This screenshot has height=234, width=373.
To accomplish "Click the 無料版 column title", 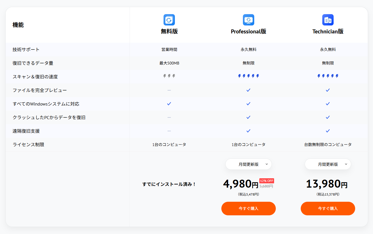I will (169, 31).
